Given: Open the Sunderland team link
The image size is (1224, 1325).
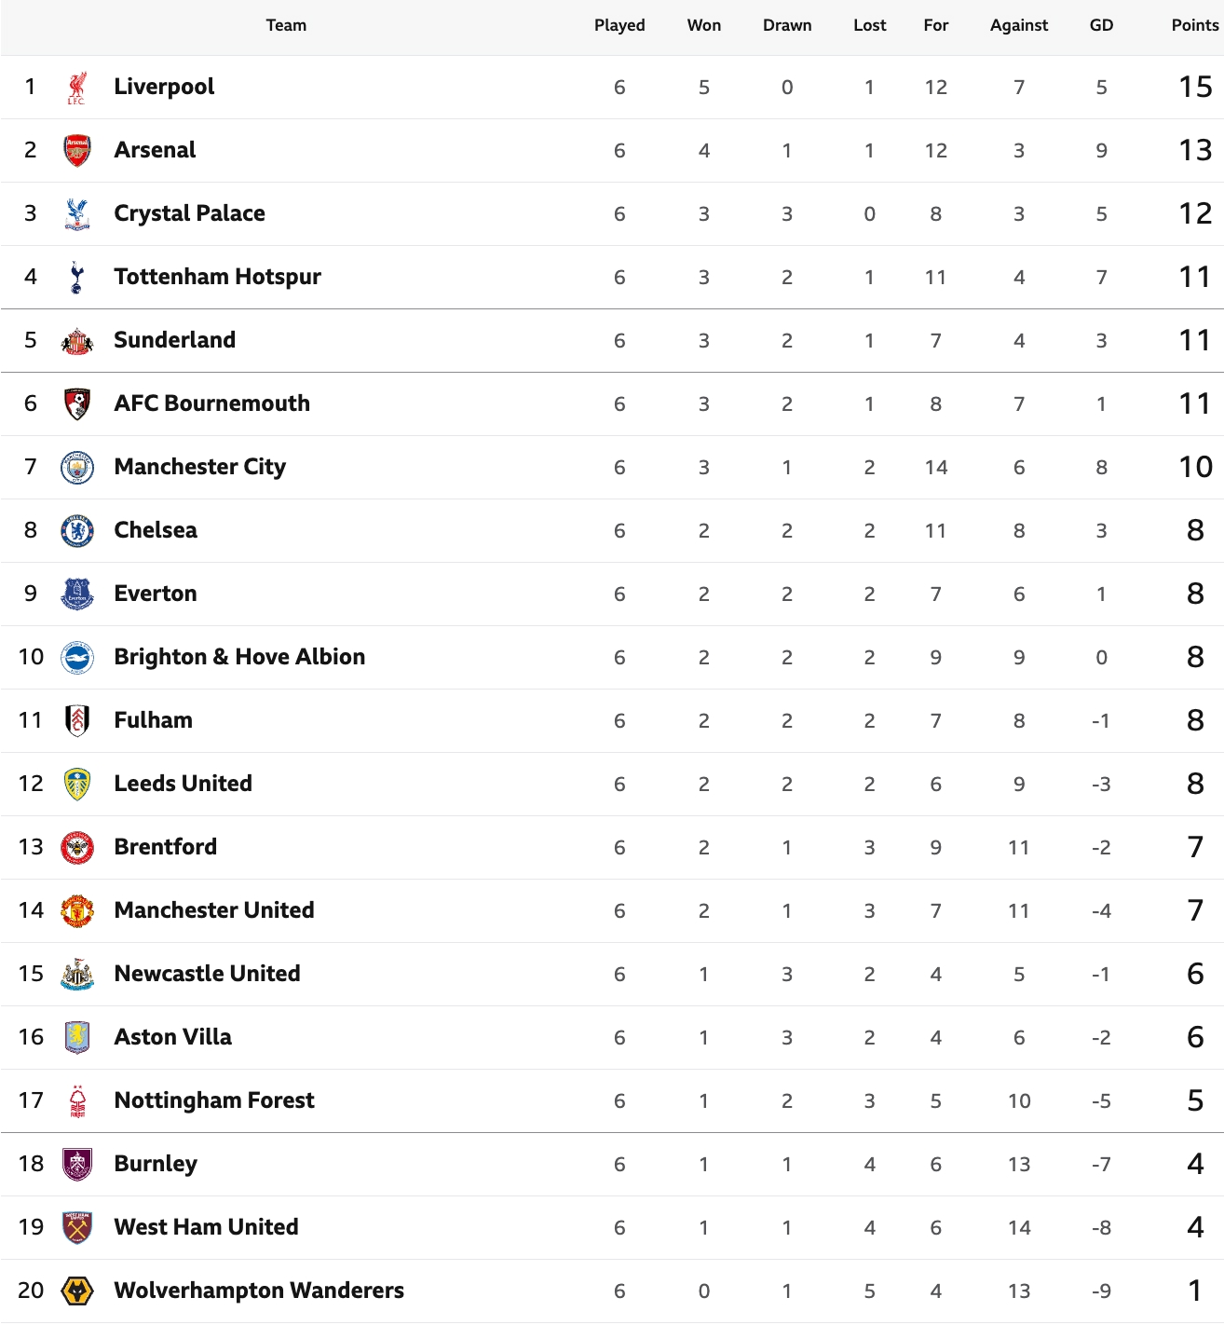Looking at the screenshot, I should point(174,340).
